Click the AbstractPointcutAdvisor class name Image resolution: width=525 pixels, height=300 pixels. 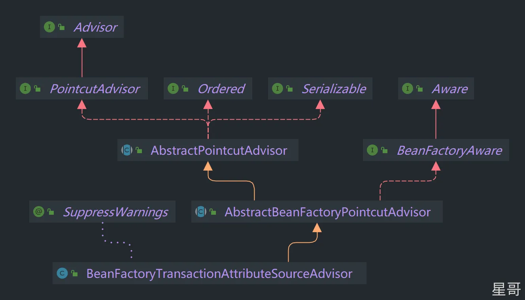coord(219,150)
